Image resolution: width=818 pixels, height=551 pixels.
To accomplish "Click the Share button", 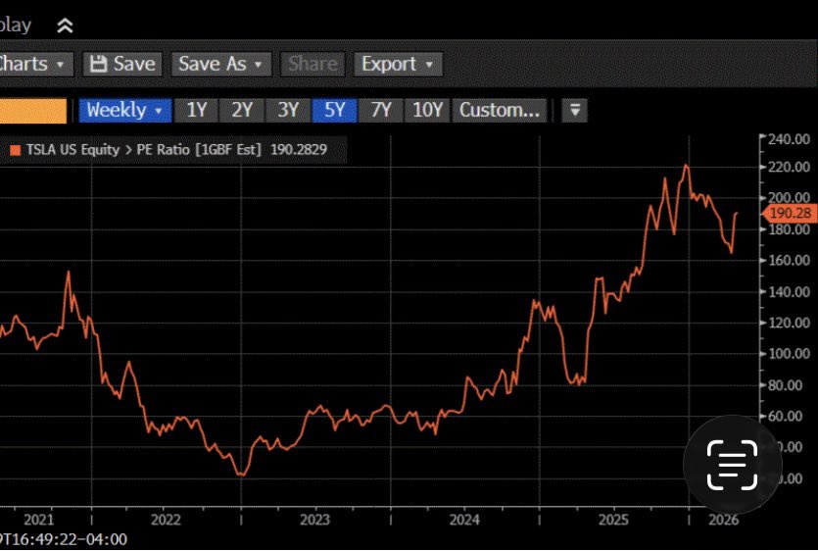I will coord(313,64).
